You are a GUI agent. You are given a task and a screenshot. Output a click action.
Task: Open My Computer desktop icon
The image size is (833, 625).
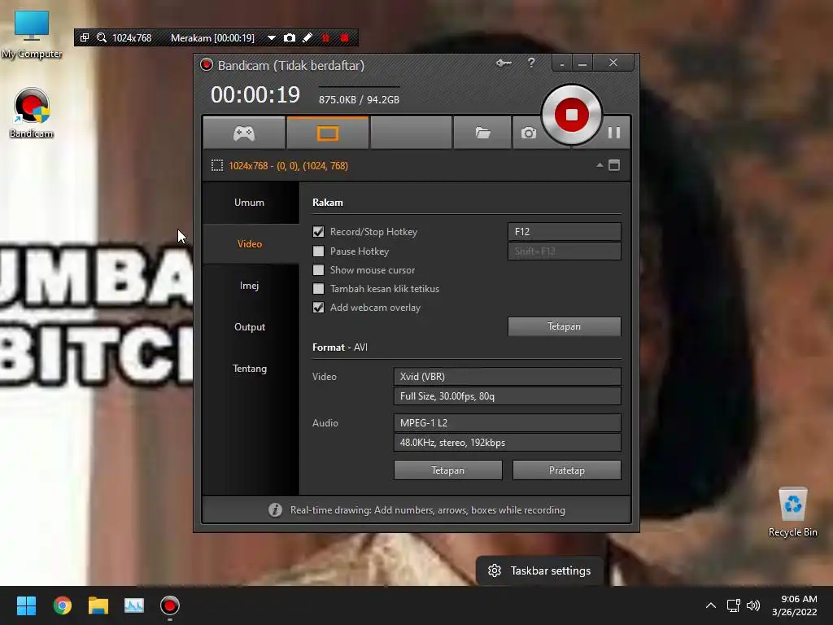tap(32, 34)
